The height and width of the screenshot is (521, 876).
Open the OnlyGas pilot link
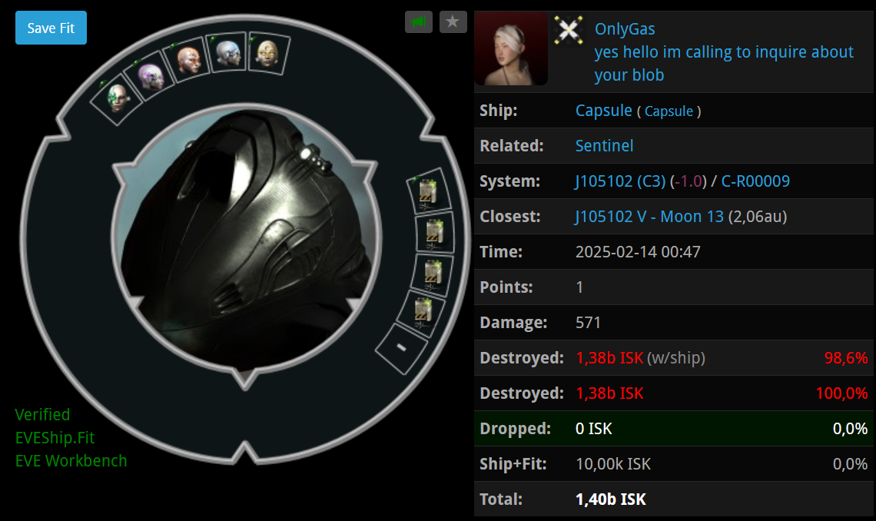[625, 28]
